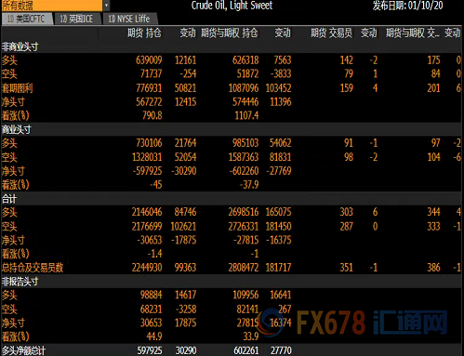The image size is (464, 356).
Task: Click the change value -30290
Action: (184, 171)
